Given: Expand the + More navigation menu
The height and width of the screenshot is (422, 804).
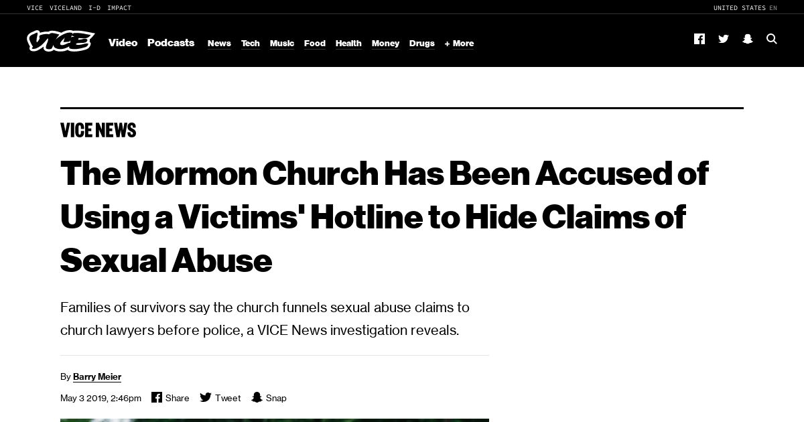Looking at the screenshot, I should pyautogui.click(x=459, y=44).
